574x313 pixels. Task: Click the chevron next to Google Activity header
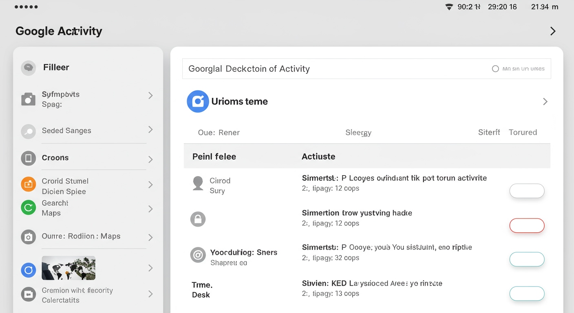click(553, 31)
